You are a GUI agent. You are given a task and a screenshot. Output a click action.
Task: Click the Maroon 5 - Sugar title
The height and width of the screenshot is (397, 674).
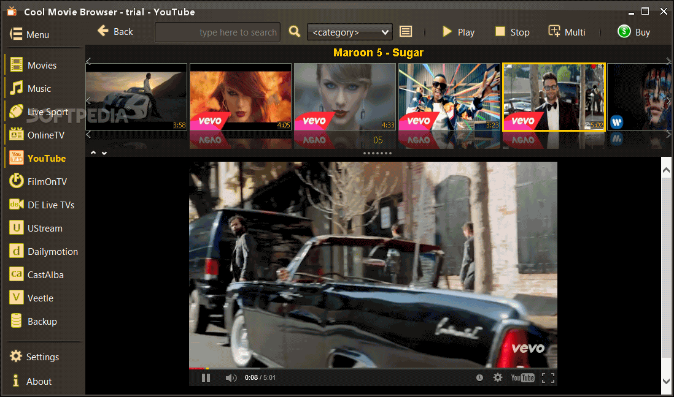378,52
